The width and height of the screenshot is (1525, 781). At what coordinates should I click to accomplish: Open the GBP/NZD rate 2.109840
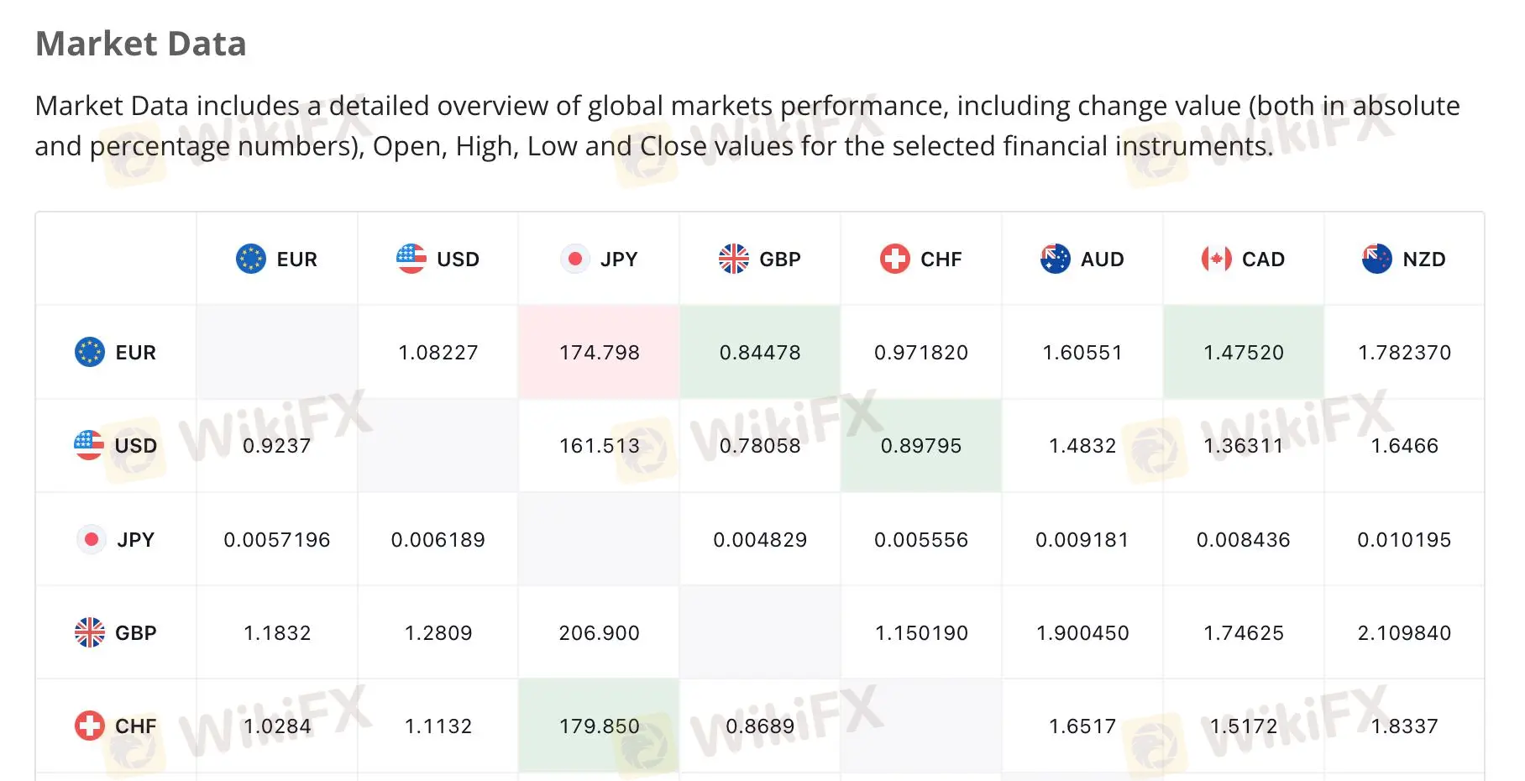point(1404,633)
